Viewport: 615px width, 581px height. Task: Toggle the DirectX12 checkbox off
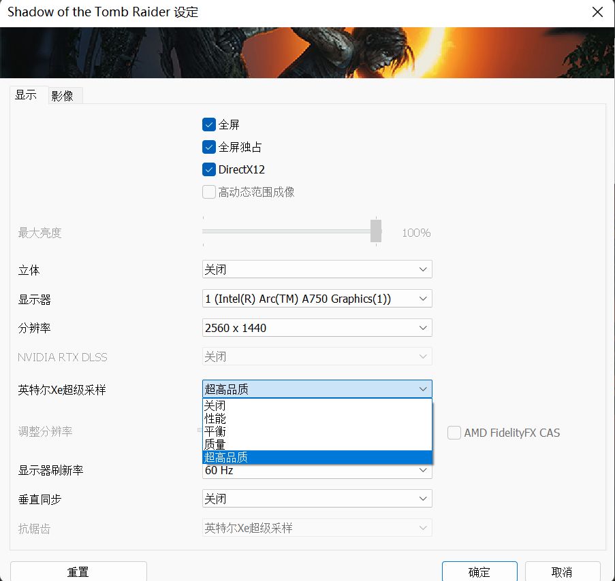pos(209,169)
